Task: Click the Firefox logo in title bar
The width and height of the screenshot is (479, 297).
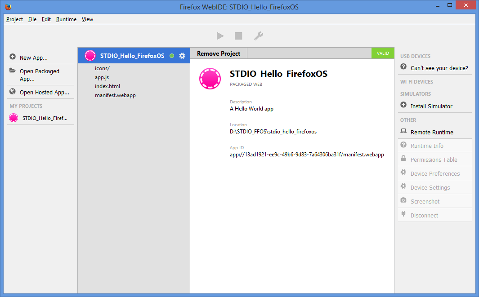Action: tap(8, 7)
